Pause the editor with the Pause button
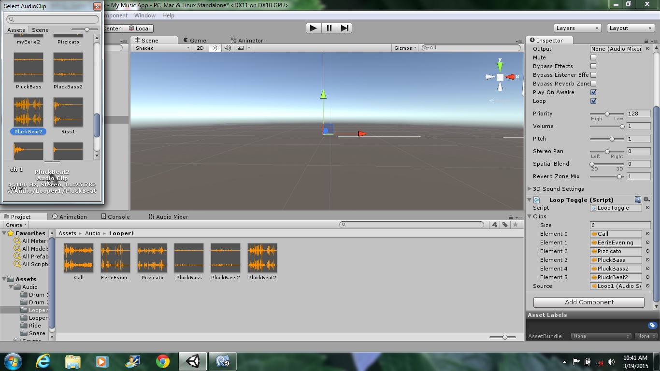 (329, 28)
